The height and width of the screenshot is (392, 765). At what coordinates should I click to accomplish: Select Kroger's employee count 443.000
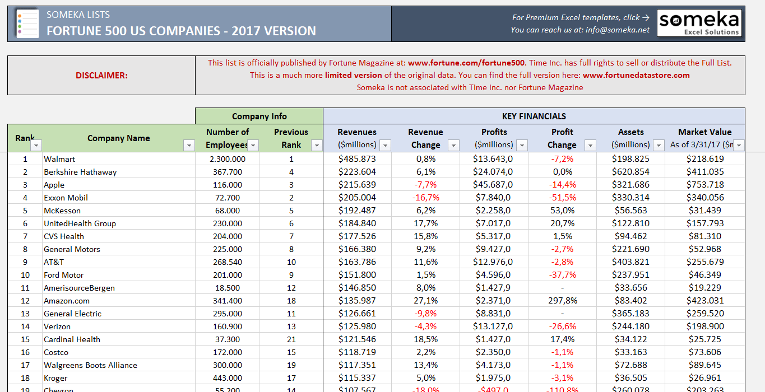click(x=228, y=378)
